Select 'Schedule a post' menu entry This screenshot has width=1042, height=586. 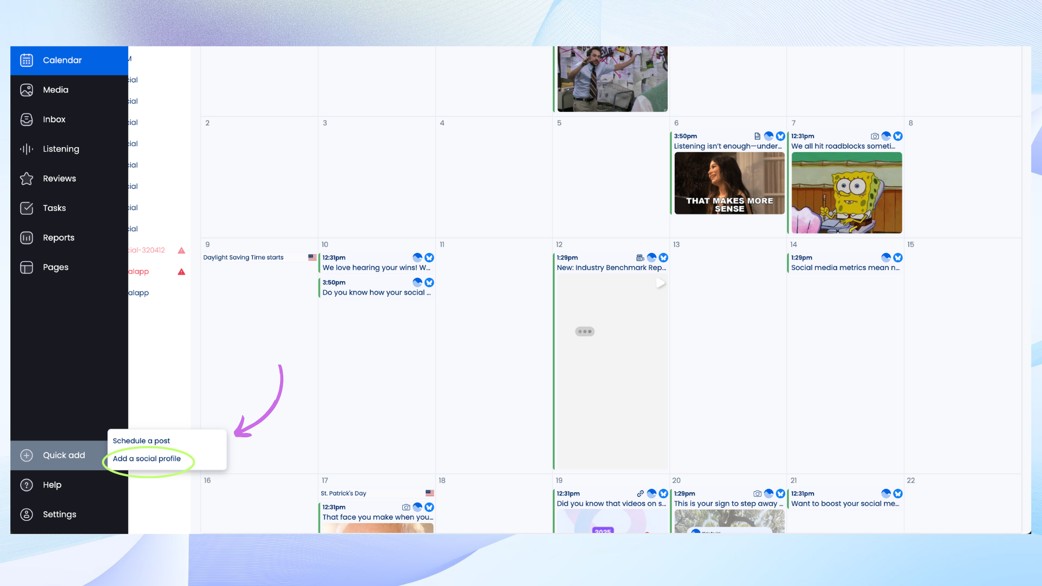141,441
